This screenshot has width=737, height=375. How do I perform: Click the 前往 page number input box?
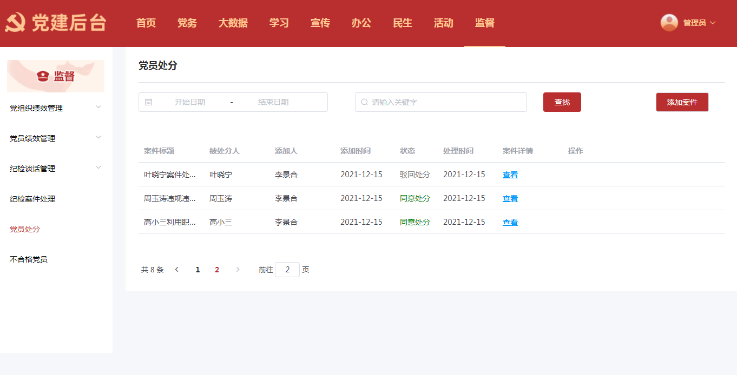(x=287, y=270)
